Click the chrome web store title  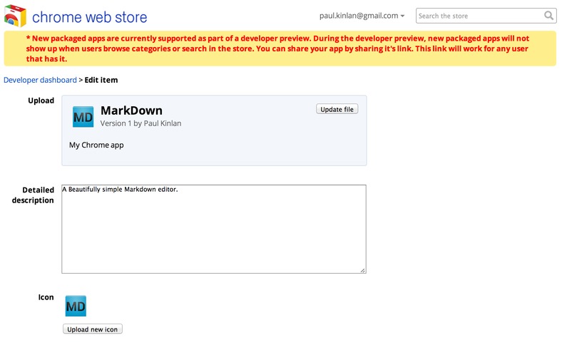click(x=90, y=17)
